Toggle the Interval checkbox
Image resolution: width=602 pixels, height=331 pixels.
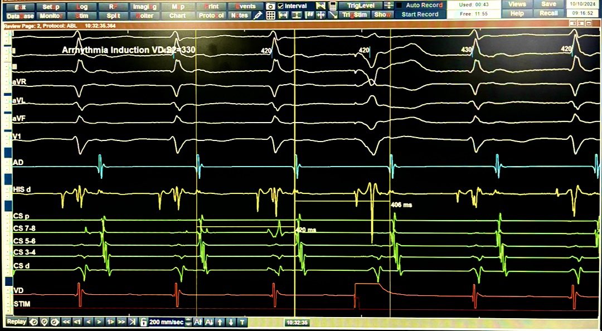point(280,6)
